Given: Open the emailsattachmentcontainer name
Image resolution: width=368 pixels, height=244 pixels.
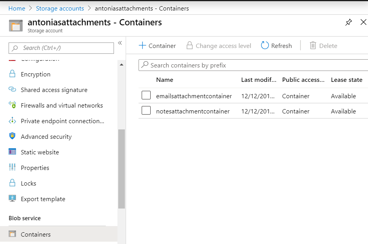Looking at the screenshot, I should 194,96.
